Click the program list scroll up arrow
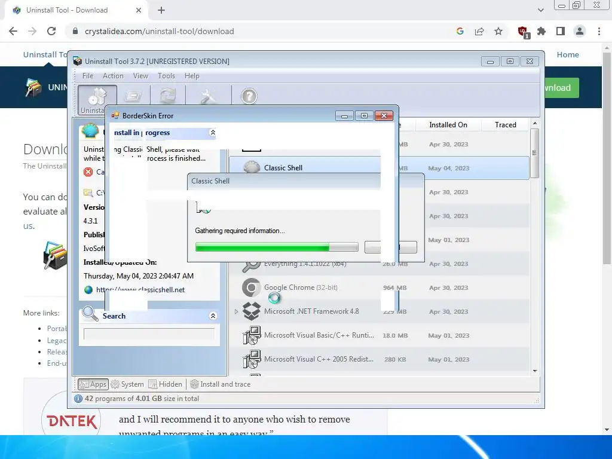 (535, 123)
